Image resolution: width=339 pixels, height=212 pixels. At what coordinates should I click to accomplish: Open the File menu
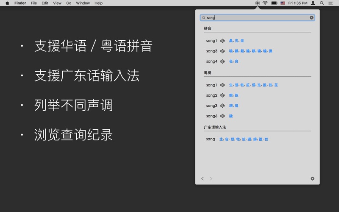point(33,3)
